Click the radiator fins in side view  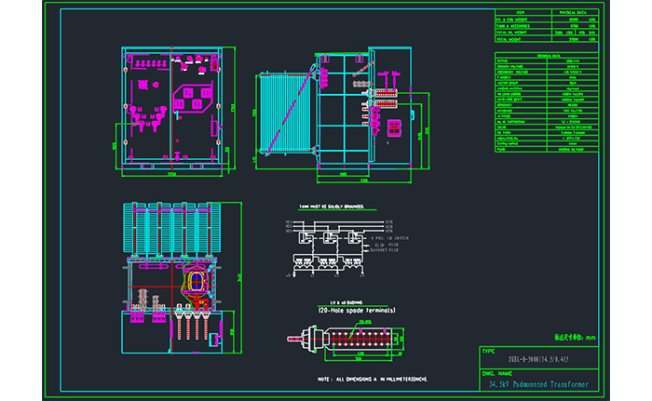tap(282, 110)
